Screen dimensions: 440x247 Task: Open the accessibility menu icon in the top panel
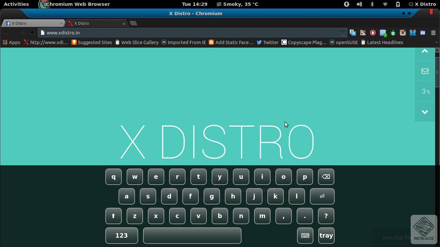347,4
